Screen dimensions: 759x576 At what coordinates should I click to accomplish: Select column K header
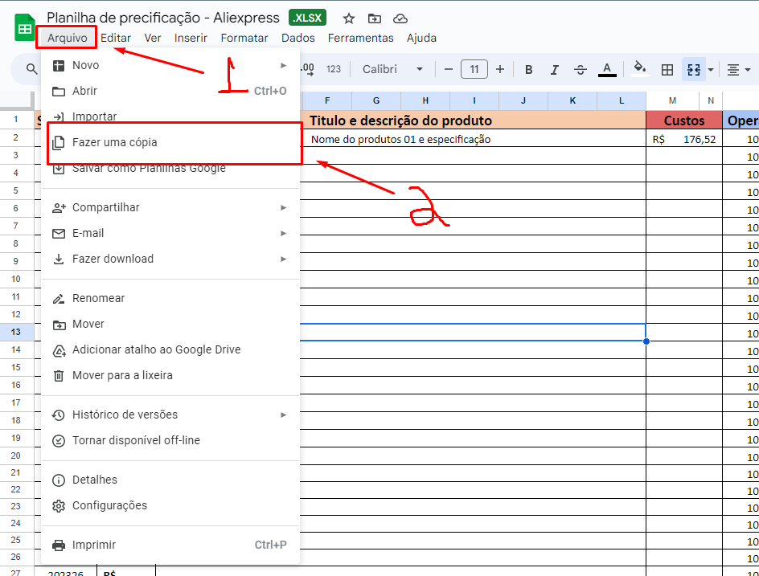(x=572, y=100)
